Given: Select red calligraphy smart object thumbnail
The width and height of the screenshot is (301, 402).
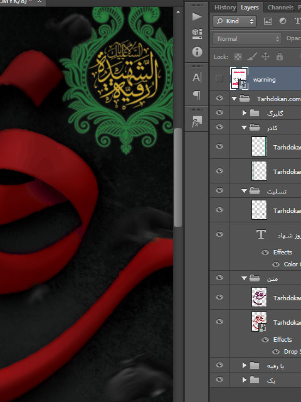Looking at the screenshot, I should (x=259, y=322).
